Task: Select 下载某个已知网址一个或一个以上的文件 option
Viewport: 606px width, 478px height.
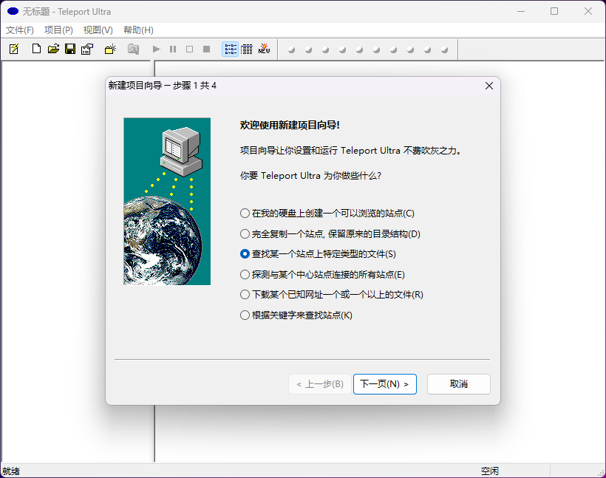Action: [x=245, y=295]
